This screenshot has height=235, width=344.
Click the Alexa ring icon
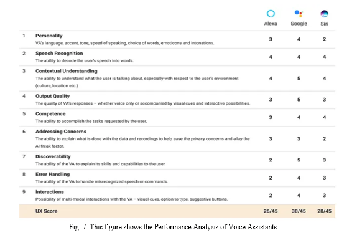(x=271, y=14)
